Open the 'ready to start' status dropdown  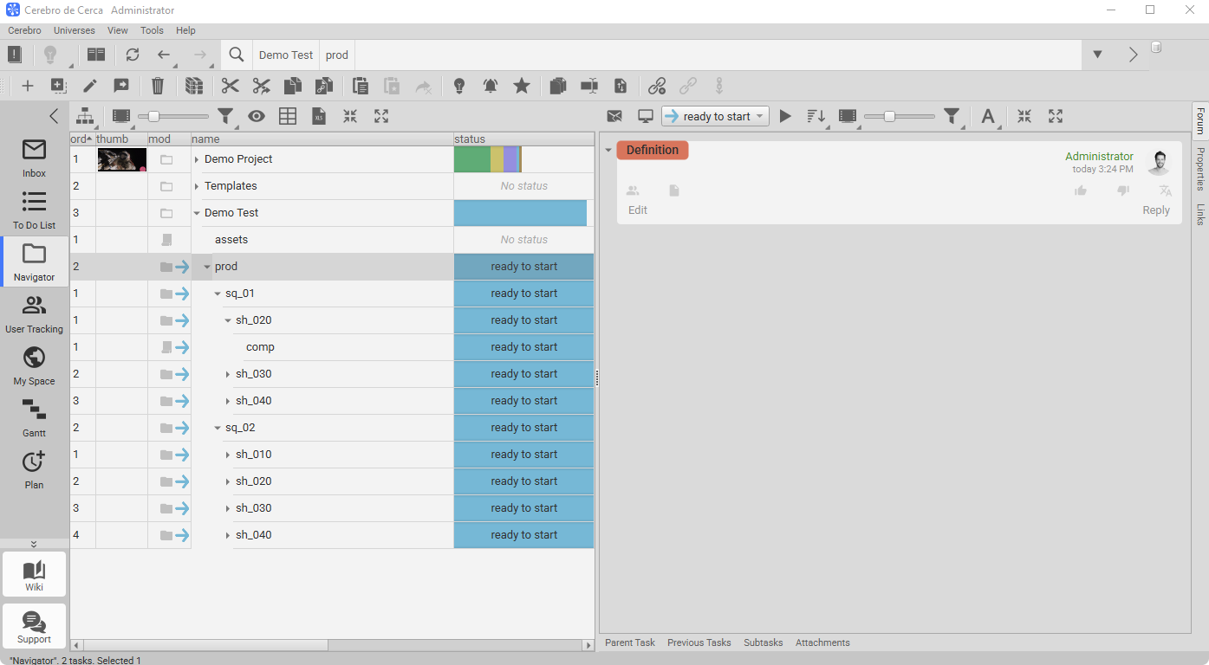715,116
